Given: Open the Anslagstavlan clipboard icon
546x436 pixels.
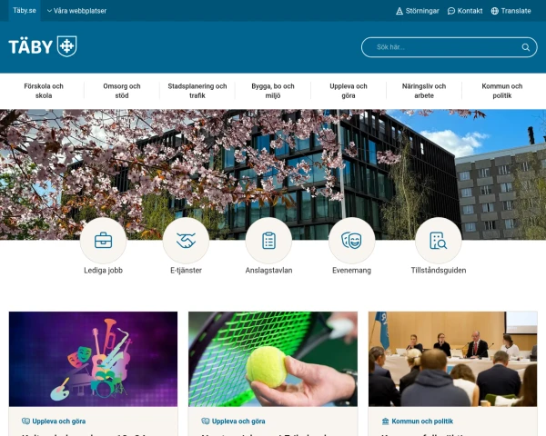Looking at the screenshot, I should pos(268,241).
